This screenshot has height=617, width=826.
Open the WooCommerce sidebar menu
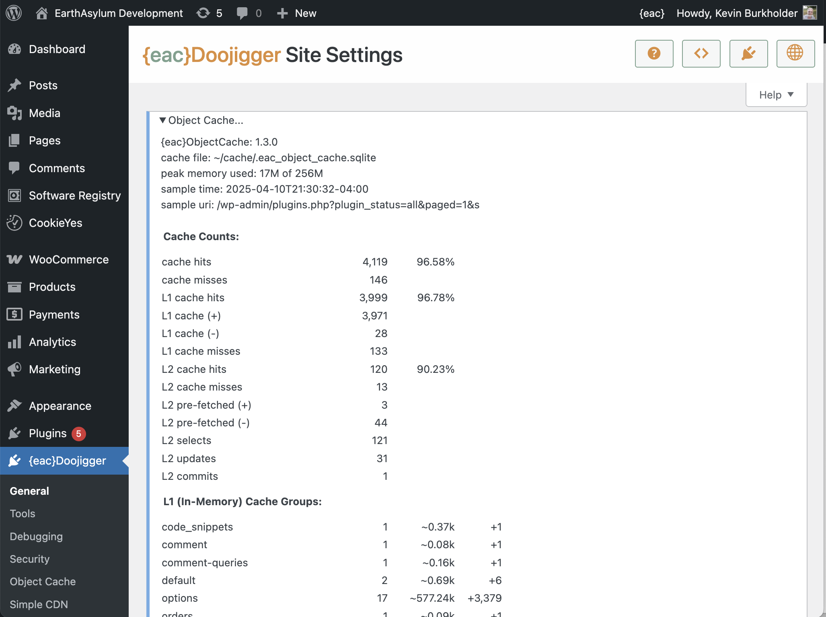[x=68, y=259]
